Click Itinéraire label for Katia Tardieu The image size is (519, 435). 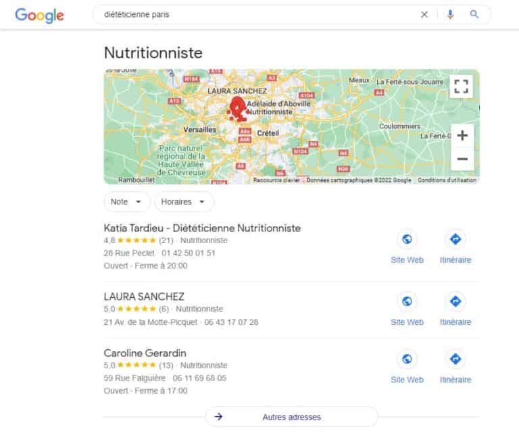455,260
